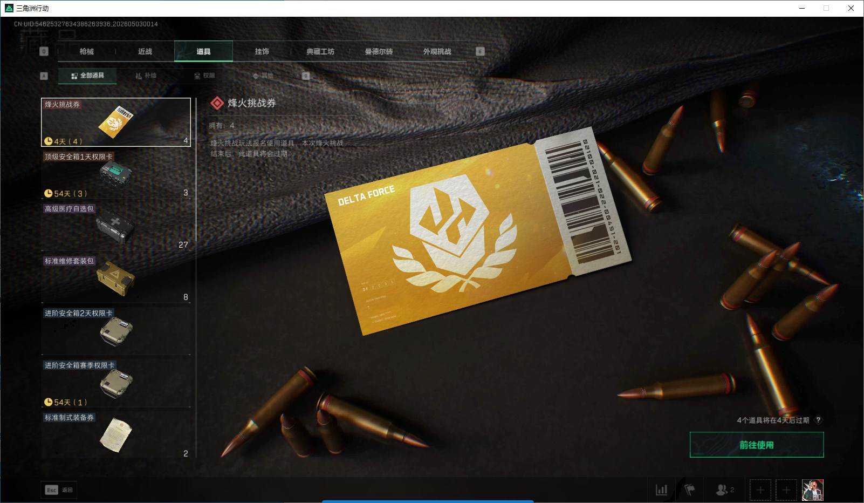The width and height of the screenshot is (864, 503).
Task: Switch to the 典藏工坊 tab
Action: click(320, 51)
